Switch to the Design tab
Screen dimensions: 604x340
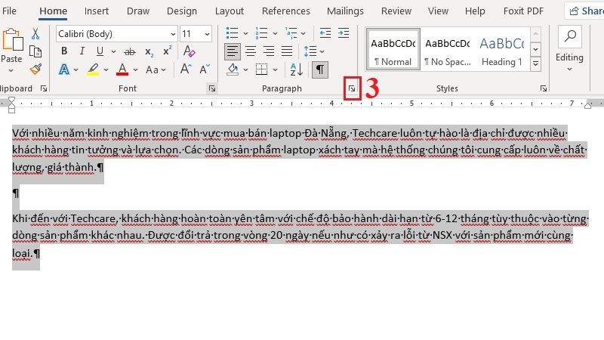tap(181, 11)
